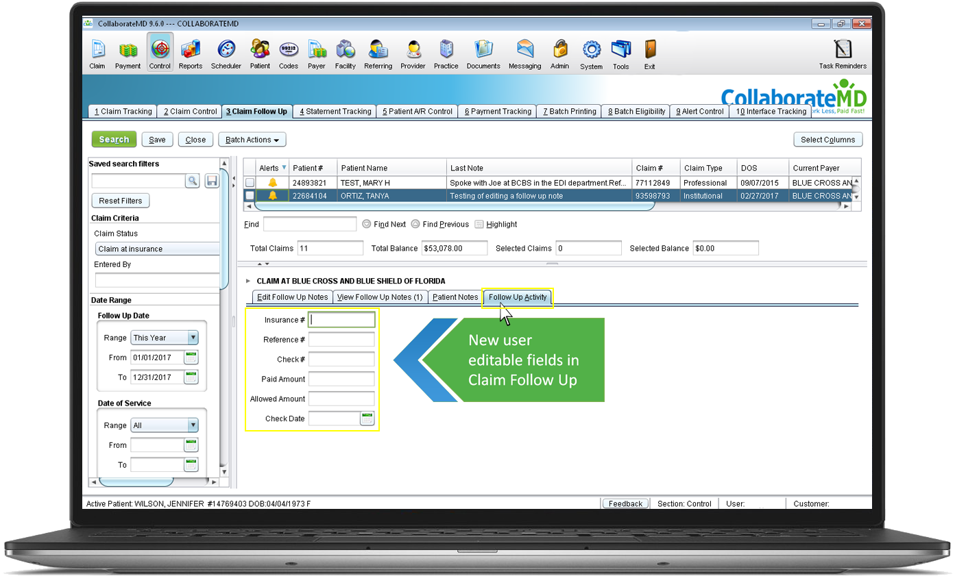Click the Find Previous icon button
Viewport: 955px width, 576px height.
(415, 224)
